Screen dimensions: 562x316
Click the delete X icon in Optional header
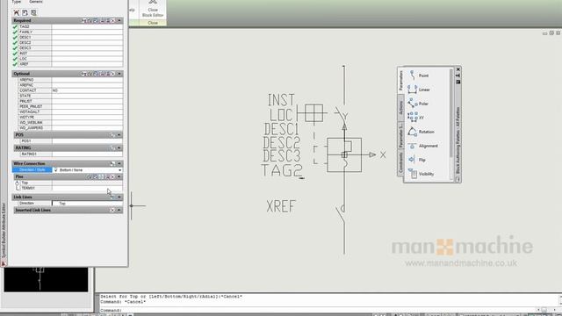[113, 74]
